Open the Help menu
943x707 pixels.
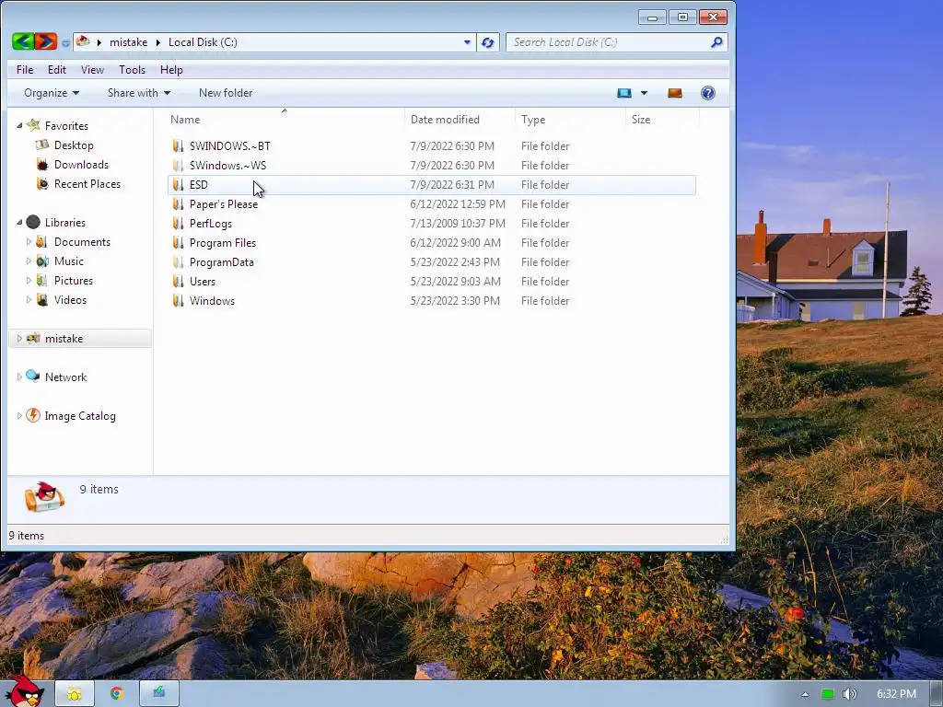click(171, 70)
